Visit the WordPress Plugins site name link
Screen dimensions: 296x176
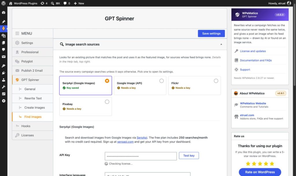click(23, 3)
